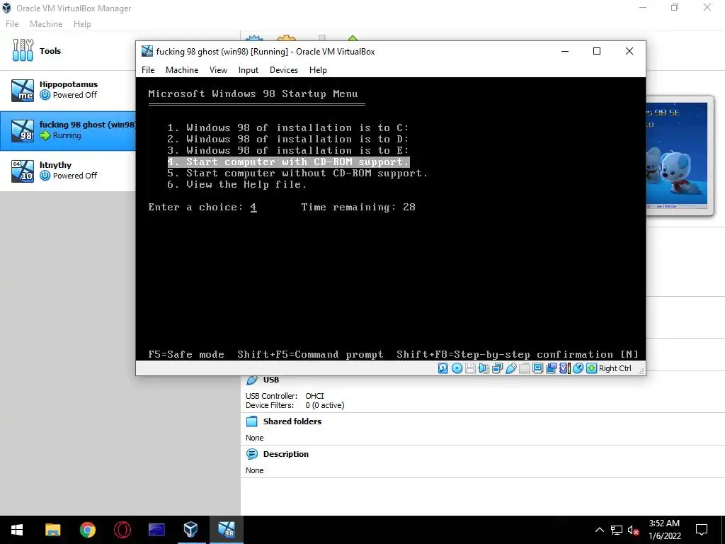Screen dimensions: 725x544
Task: Launch Google Chrome from the taskbar
Action: [x=87, y=530]
